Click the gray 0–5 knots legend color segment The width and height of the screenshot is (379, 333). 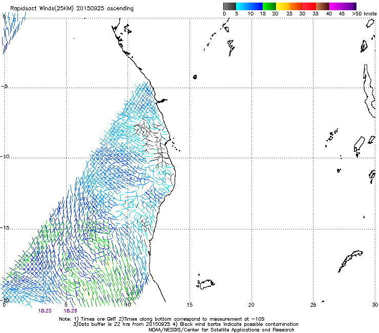click(x=229, y=6)
